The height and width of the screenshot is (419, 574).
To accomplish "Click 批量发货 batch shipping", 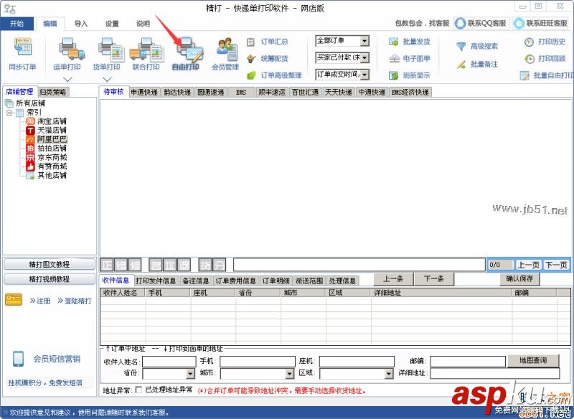I will click(x=410, y=42).
